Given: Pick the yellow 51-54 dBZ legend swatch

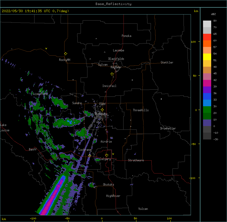Looking at the screenshot, I should click(x=207, y=57).
